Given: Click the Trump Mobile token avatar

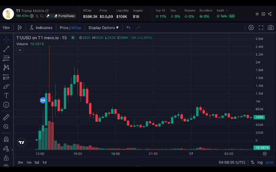Looking at the screenshot, I should [8, 14].
